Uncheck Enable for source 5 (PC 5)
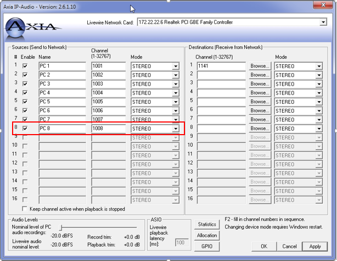The image size is (337, 261). click(25, 102)
